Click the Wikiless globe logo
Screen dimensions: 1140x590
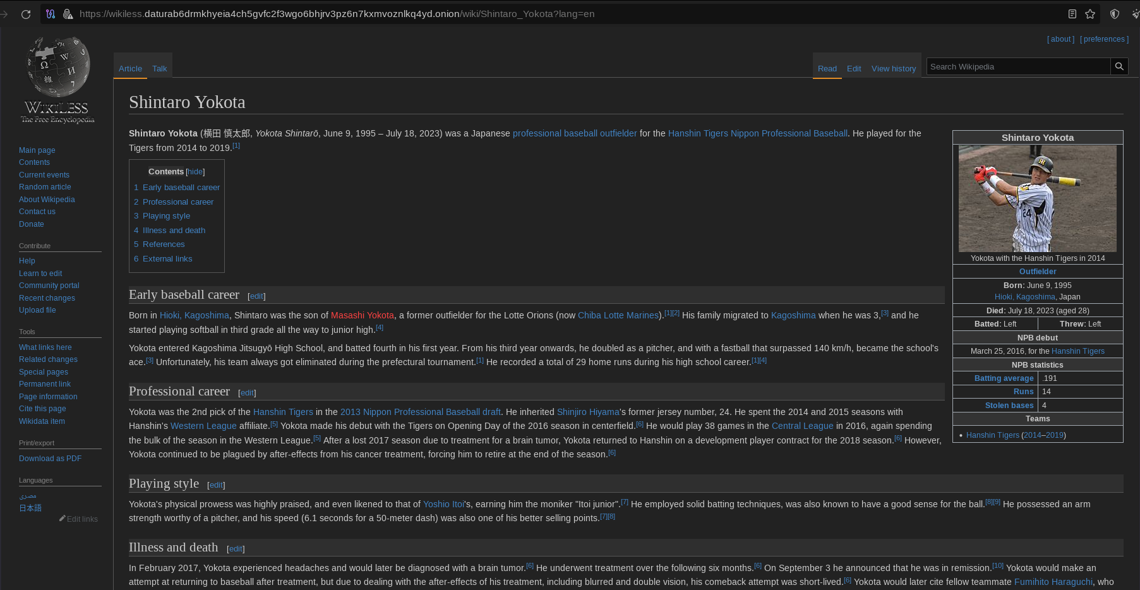(57, 80)
